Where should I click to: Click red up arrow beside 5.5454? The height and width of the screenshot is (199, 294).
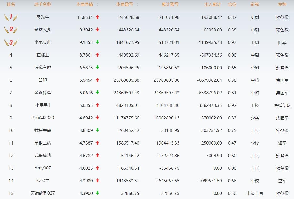point(97,80)
